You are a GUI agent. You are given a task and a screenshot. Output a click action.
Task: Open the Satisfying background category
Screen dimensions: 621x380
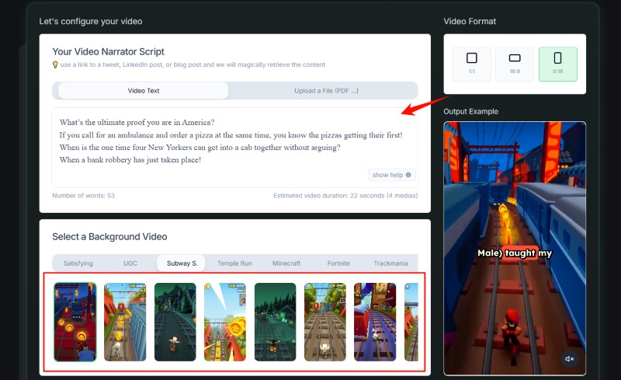[x=78, y=263]
